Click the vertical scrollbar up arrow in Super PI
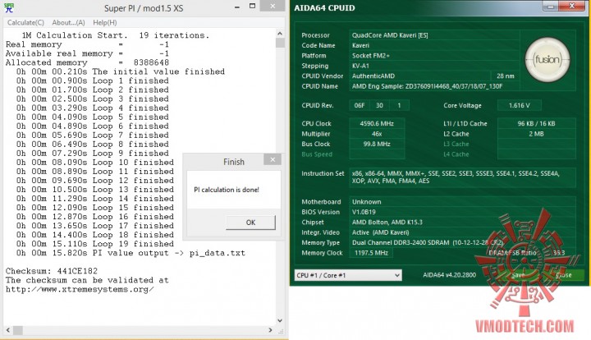This screenshot has height=340, width=591. [280, 34]
